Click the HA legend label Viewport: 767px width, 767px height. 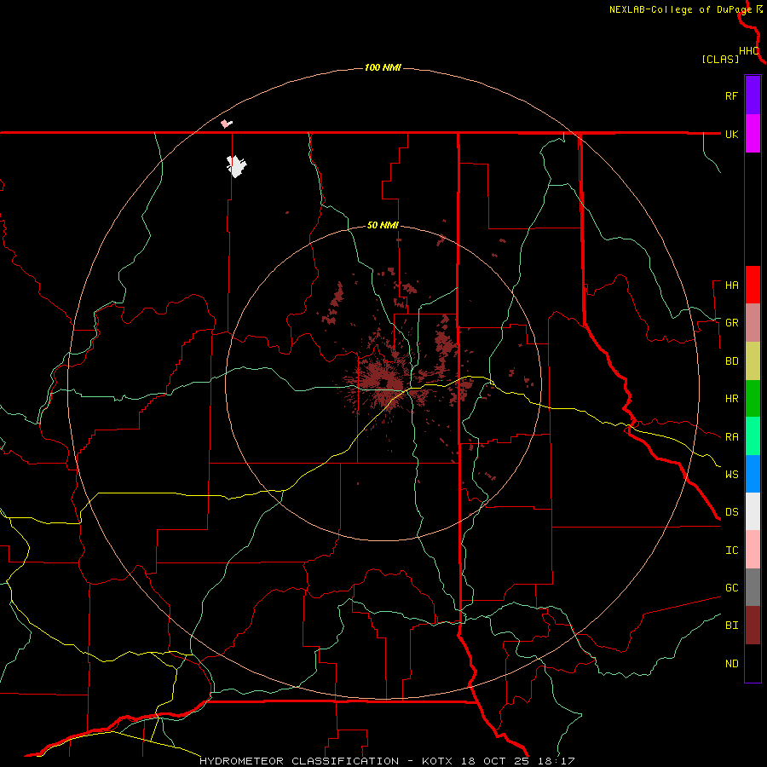coord(731,285)
